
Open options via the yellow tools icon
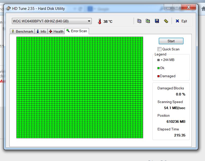coord(166,21)
